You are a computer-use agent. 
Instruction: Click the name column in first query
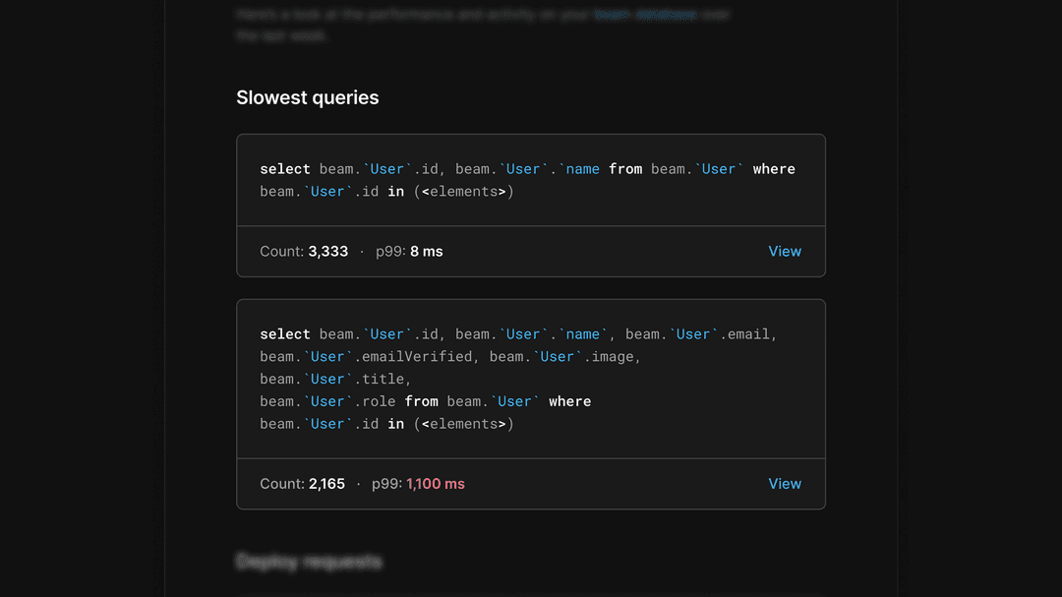[x=582, y=168]
